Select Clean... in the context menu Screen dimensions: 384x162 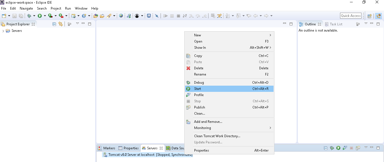229,114
